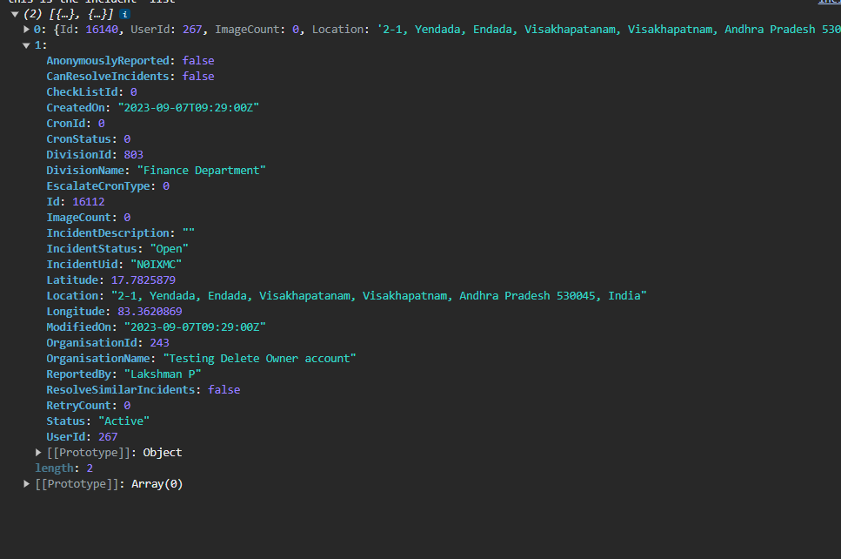Collapse the top-level (2) array arrow
This screenshot has width=841, height=559.
click(15, 14)
